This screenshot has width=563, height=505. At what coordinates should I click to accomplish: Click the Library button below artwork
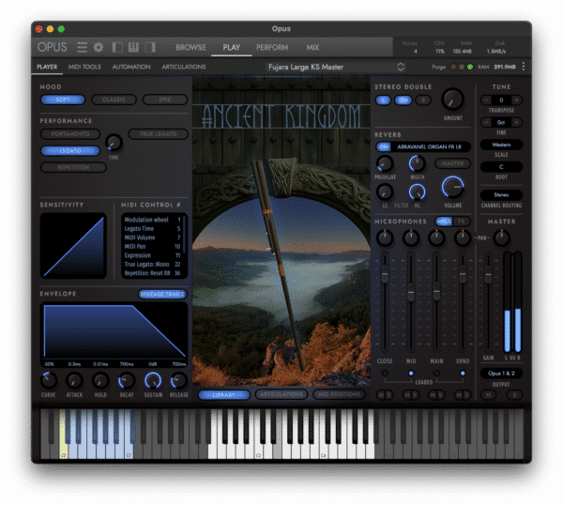pyautogui.click(x=224, y=395)
